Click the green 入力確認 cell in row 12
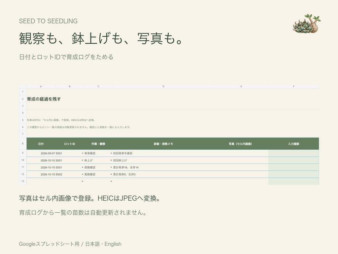The height and width of the screenshot is (254, 338). pos(293,174)
